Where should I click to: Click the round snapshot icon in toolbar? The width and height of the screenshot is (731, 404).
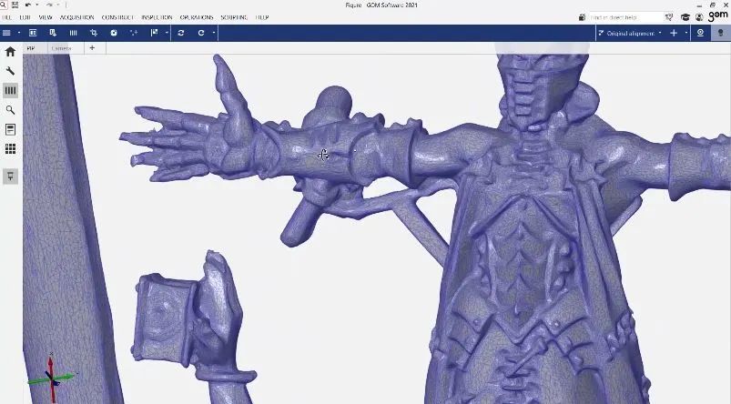pyautogui.click(x=114, y=33)
